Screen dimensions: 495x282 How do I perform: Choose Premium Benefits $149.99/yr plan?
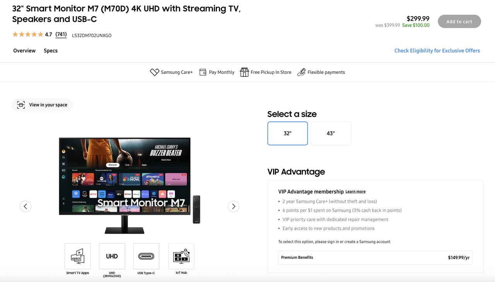(375, 258)
